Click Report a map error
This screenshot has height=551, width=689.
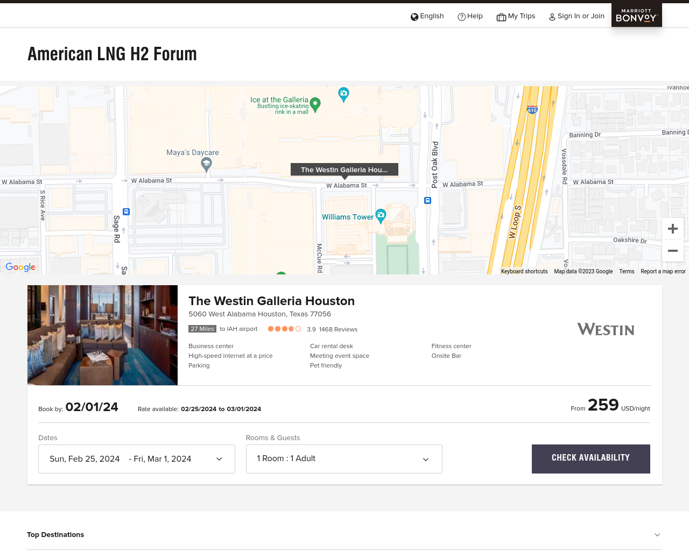[663, 271]
